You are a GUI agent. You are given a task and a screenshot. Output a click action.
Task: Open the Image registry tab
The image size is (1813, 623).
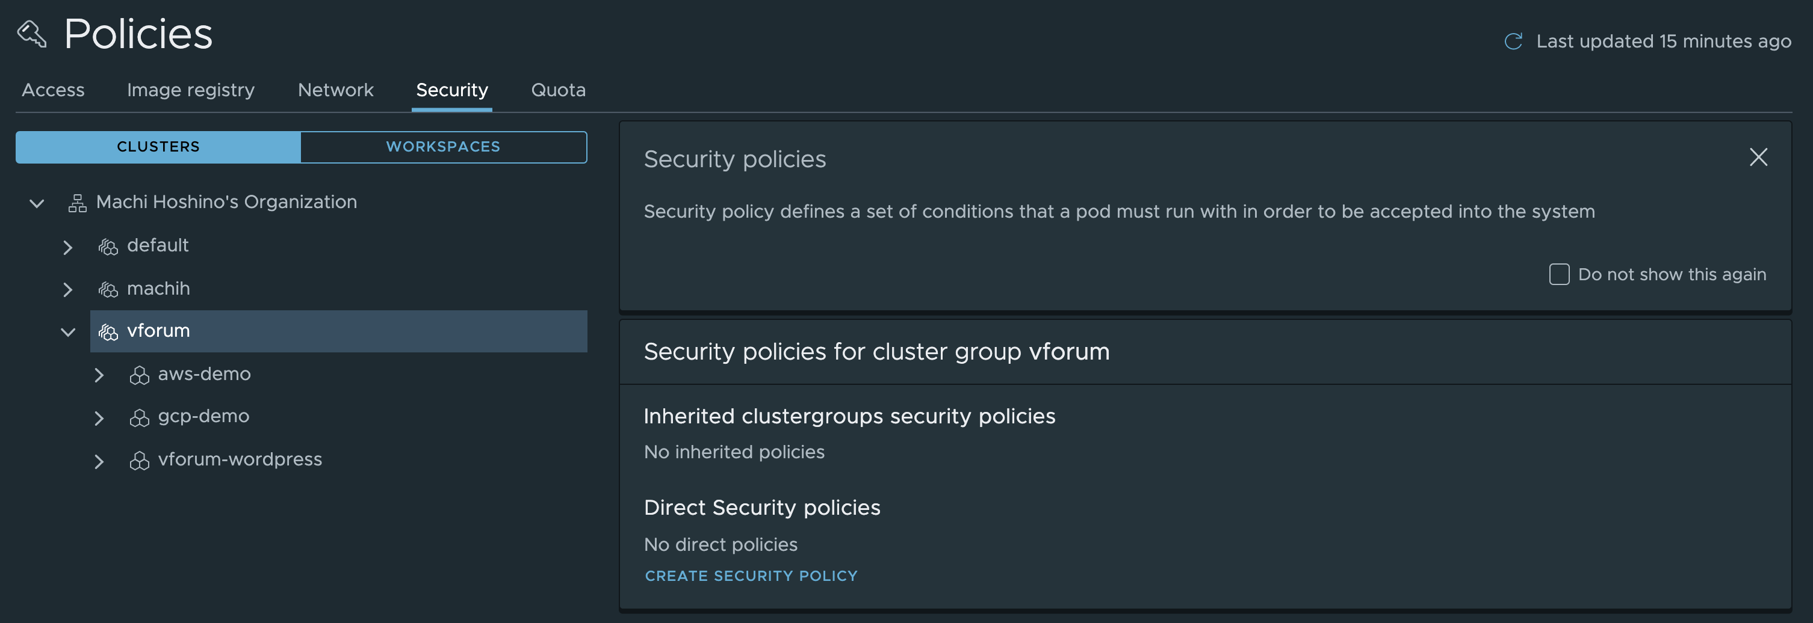point(191,90)
